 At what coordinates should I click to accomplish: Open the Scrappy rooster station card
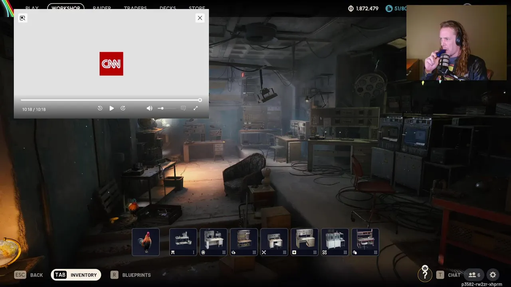146,242
